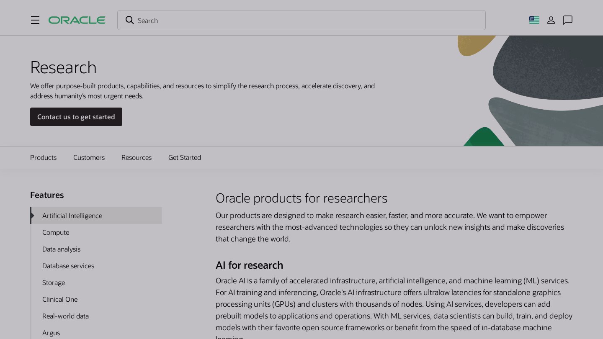Focus the Search input field
This screenshot has height=339, width=603.
pyautogui.click(x=301, y=20)
